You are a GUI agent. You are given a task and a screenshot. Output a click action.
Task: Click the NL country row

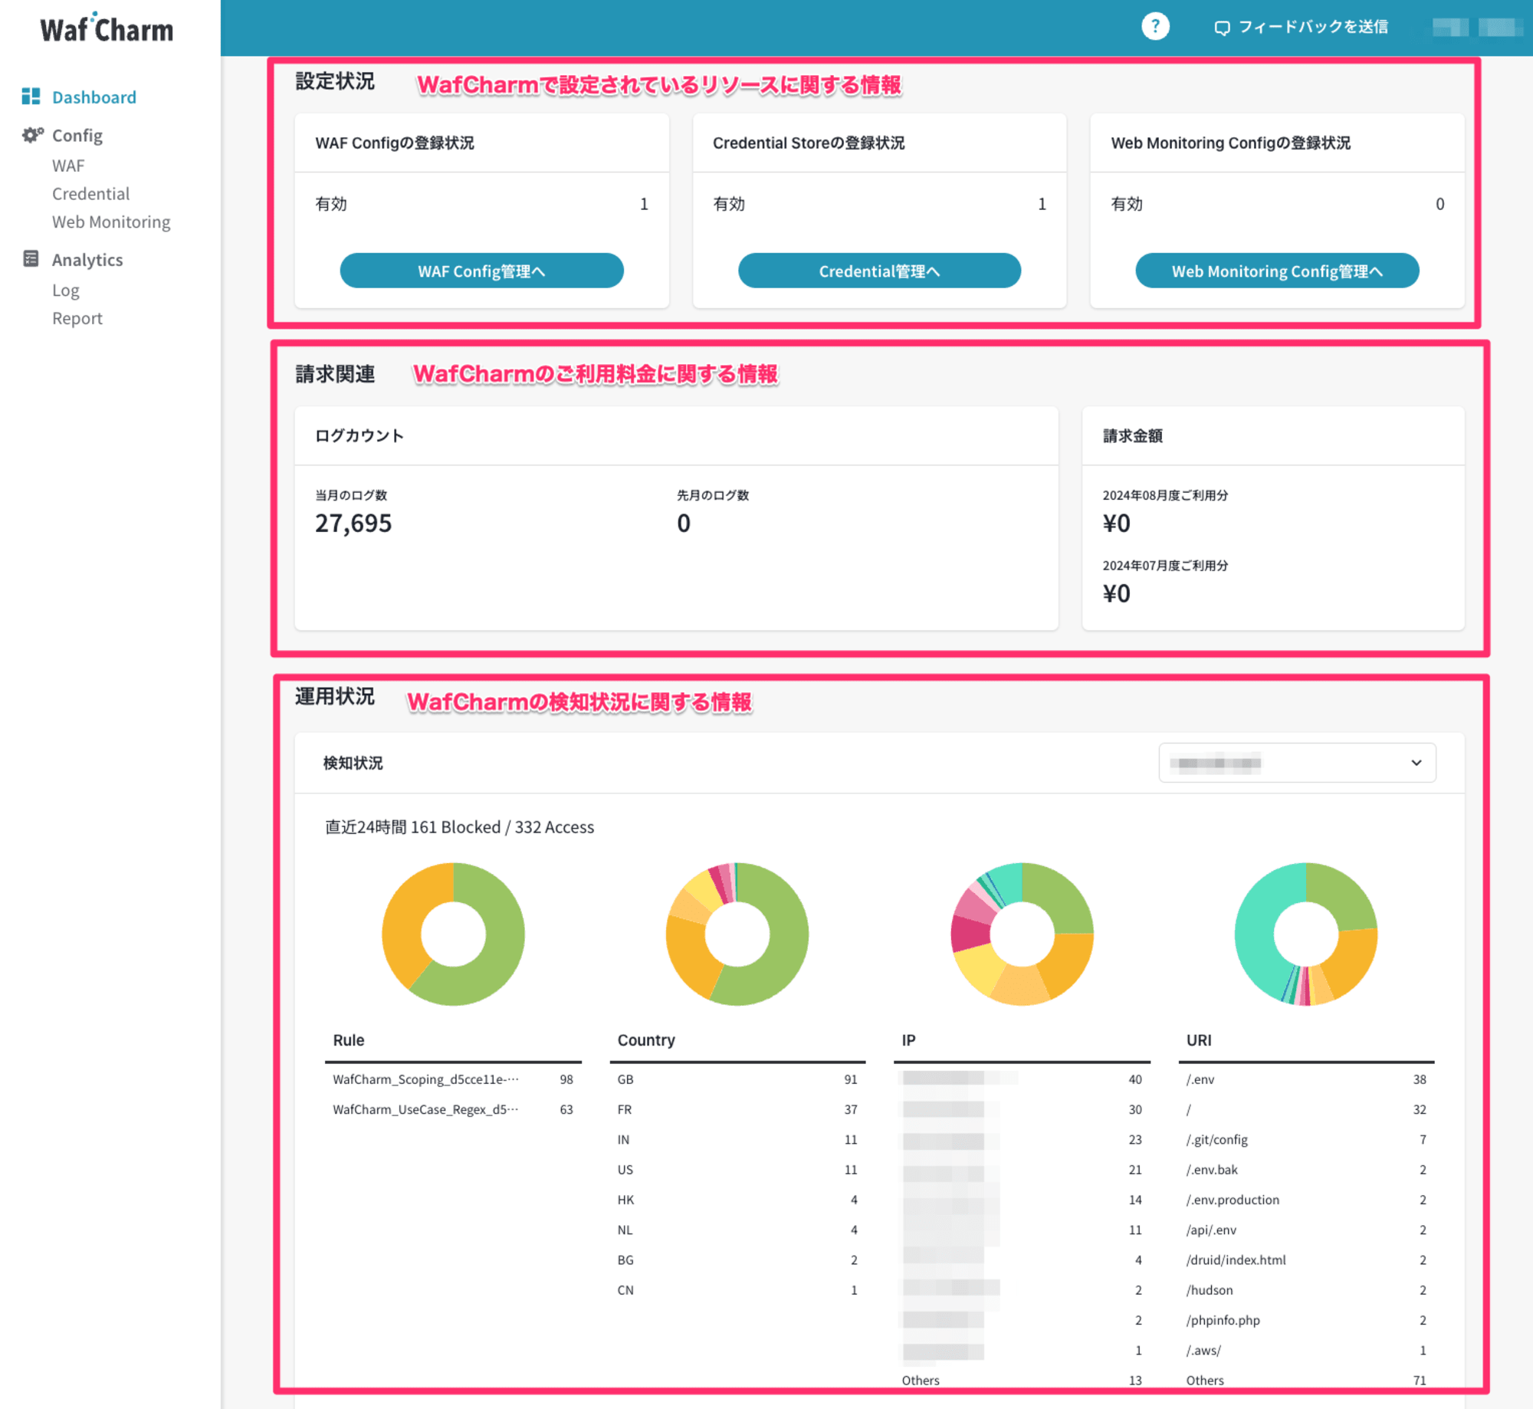[x=737, y=1230]
